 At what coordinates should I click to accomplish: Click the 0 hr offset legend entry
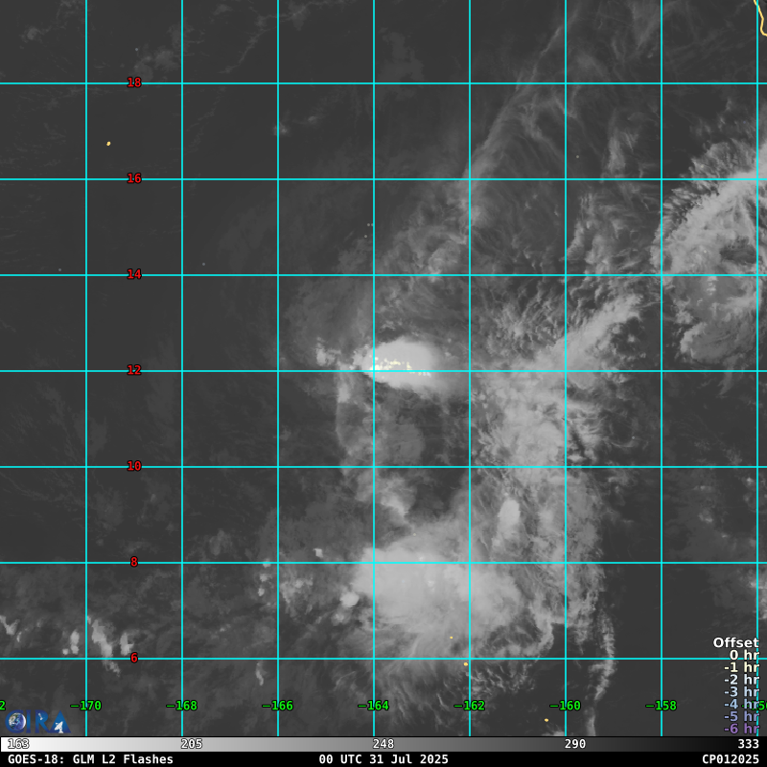tap(743, 656)
